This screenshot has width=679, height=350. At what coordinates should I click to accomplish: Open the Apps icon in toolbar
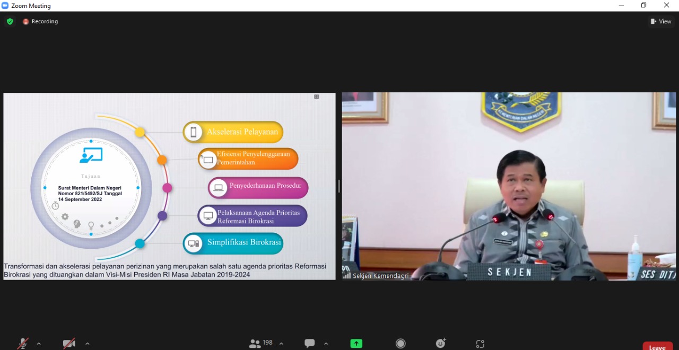[480, 343]
